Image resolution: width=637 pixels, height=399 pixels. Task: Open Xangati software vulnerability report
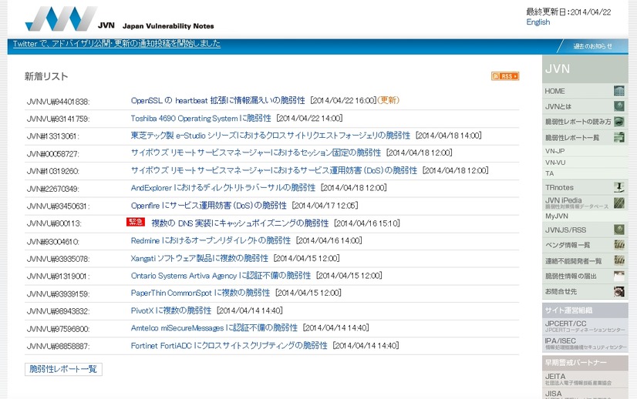point(200,258)
